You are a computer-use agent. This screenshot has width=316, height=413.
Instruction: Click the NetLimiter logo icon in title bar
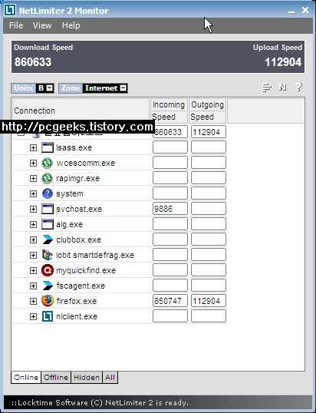point(10,10)
